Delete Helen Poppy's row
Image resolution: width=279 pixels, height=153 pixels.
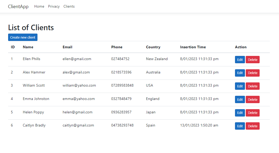tap(253, 113)
